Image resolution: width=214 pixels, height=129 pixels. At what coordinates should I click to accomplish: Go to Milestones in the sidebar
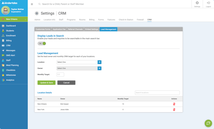pyautogui.click(x=11, y=75)
